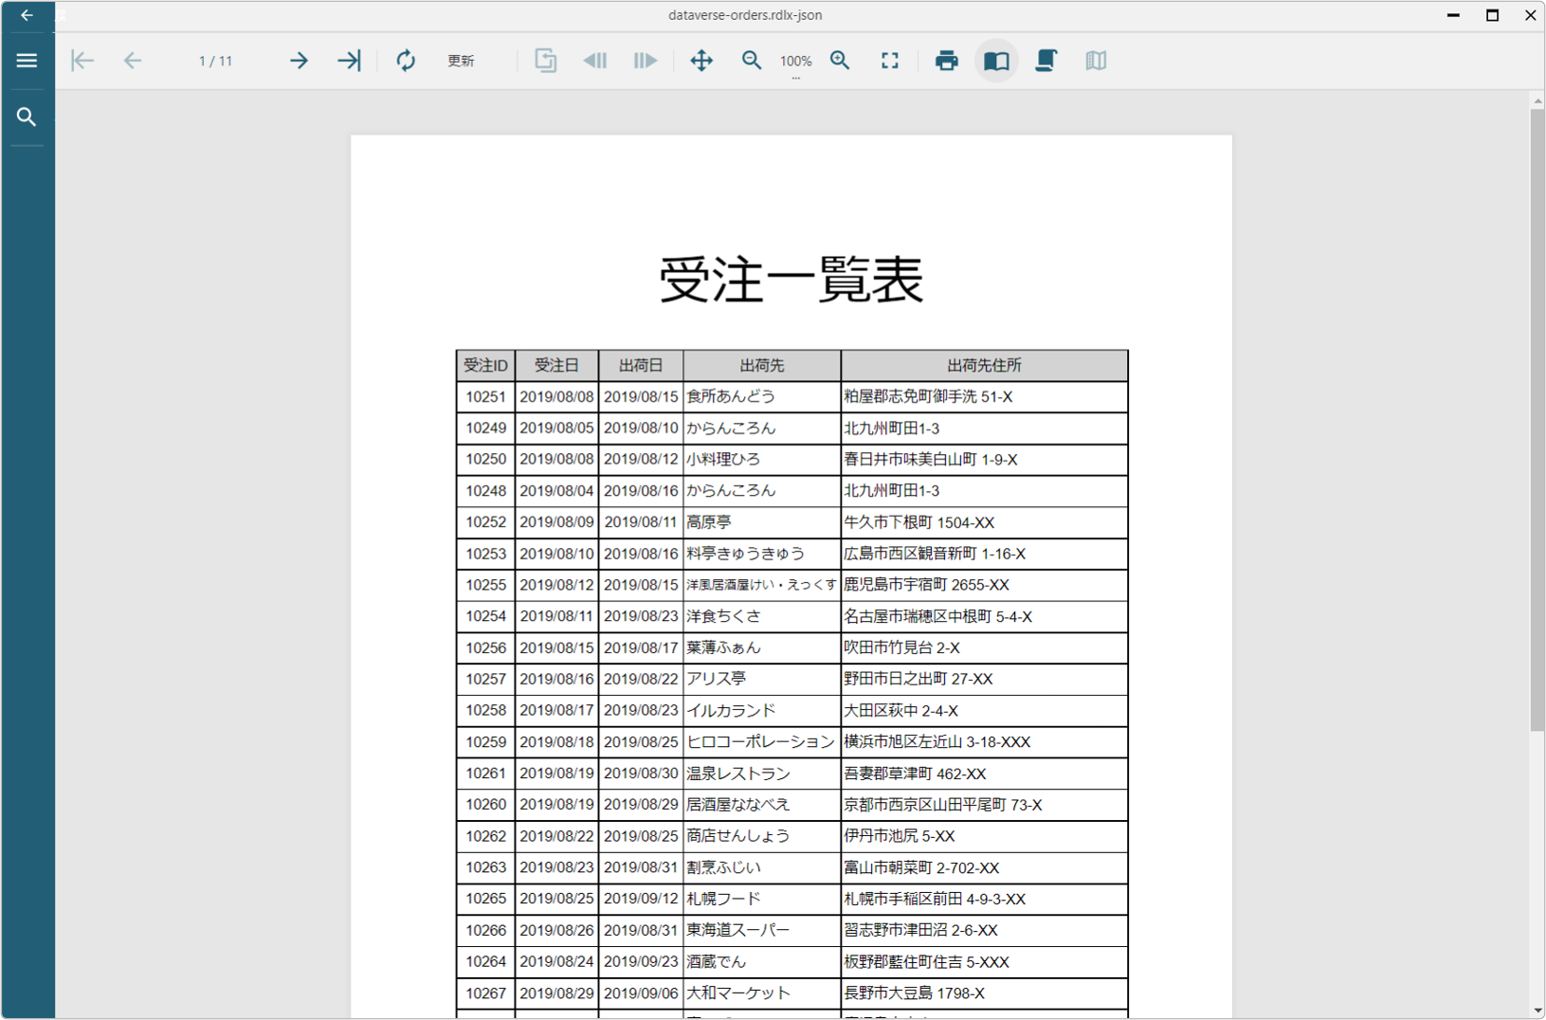1546x1020 pixels.
Task: Click the 出荷日 column header
Action: tap(641, 366)
